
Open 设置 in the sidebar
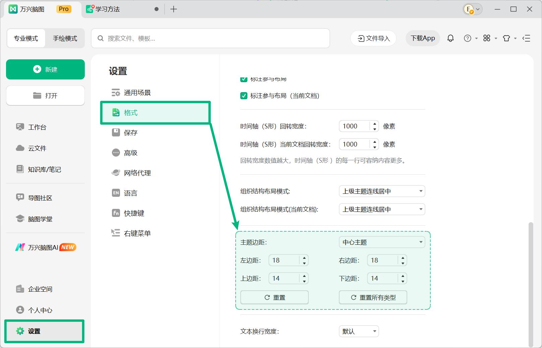click(44, 331)
